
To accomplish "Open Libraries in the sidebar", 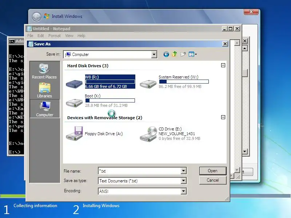I will click(44, 90).
